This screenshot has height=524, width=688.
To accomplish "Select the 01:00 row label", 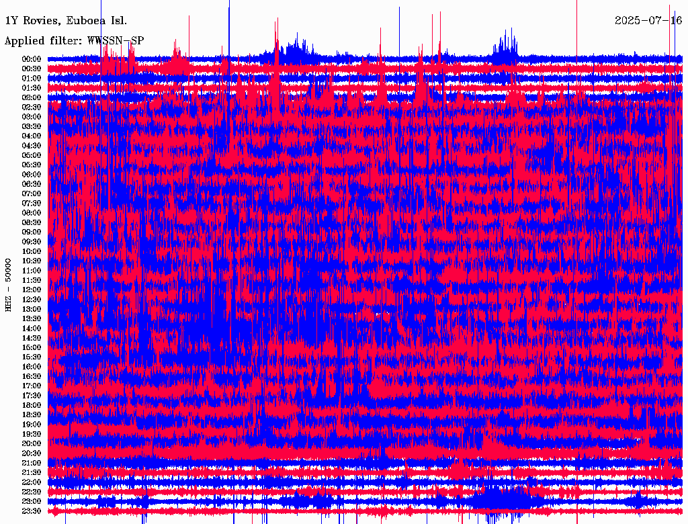I will [x=32, y=79].
